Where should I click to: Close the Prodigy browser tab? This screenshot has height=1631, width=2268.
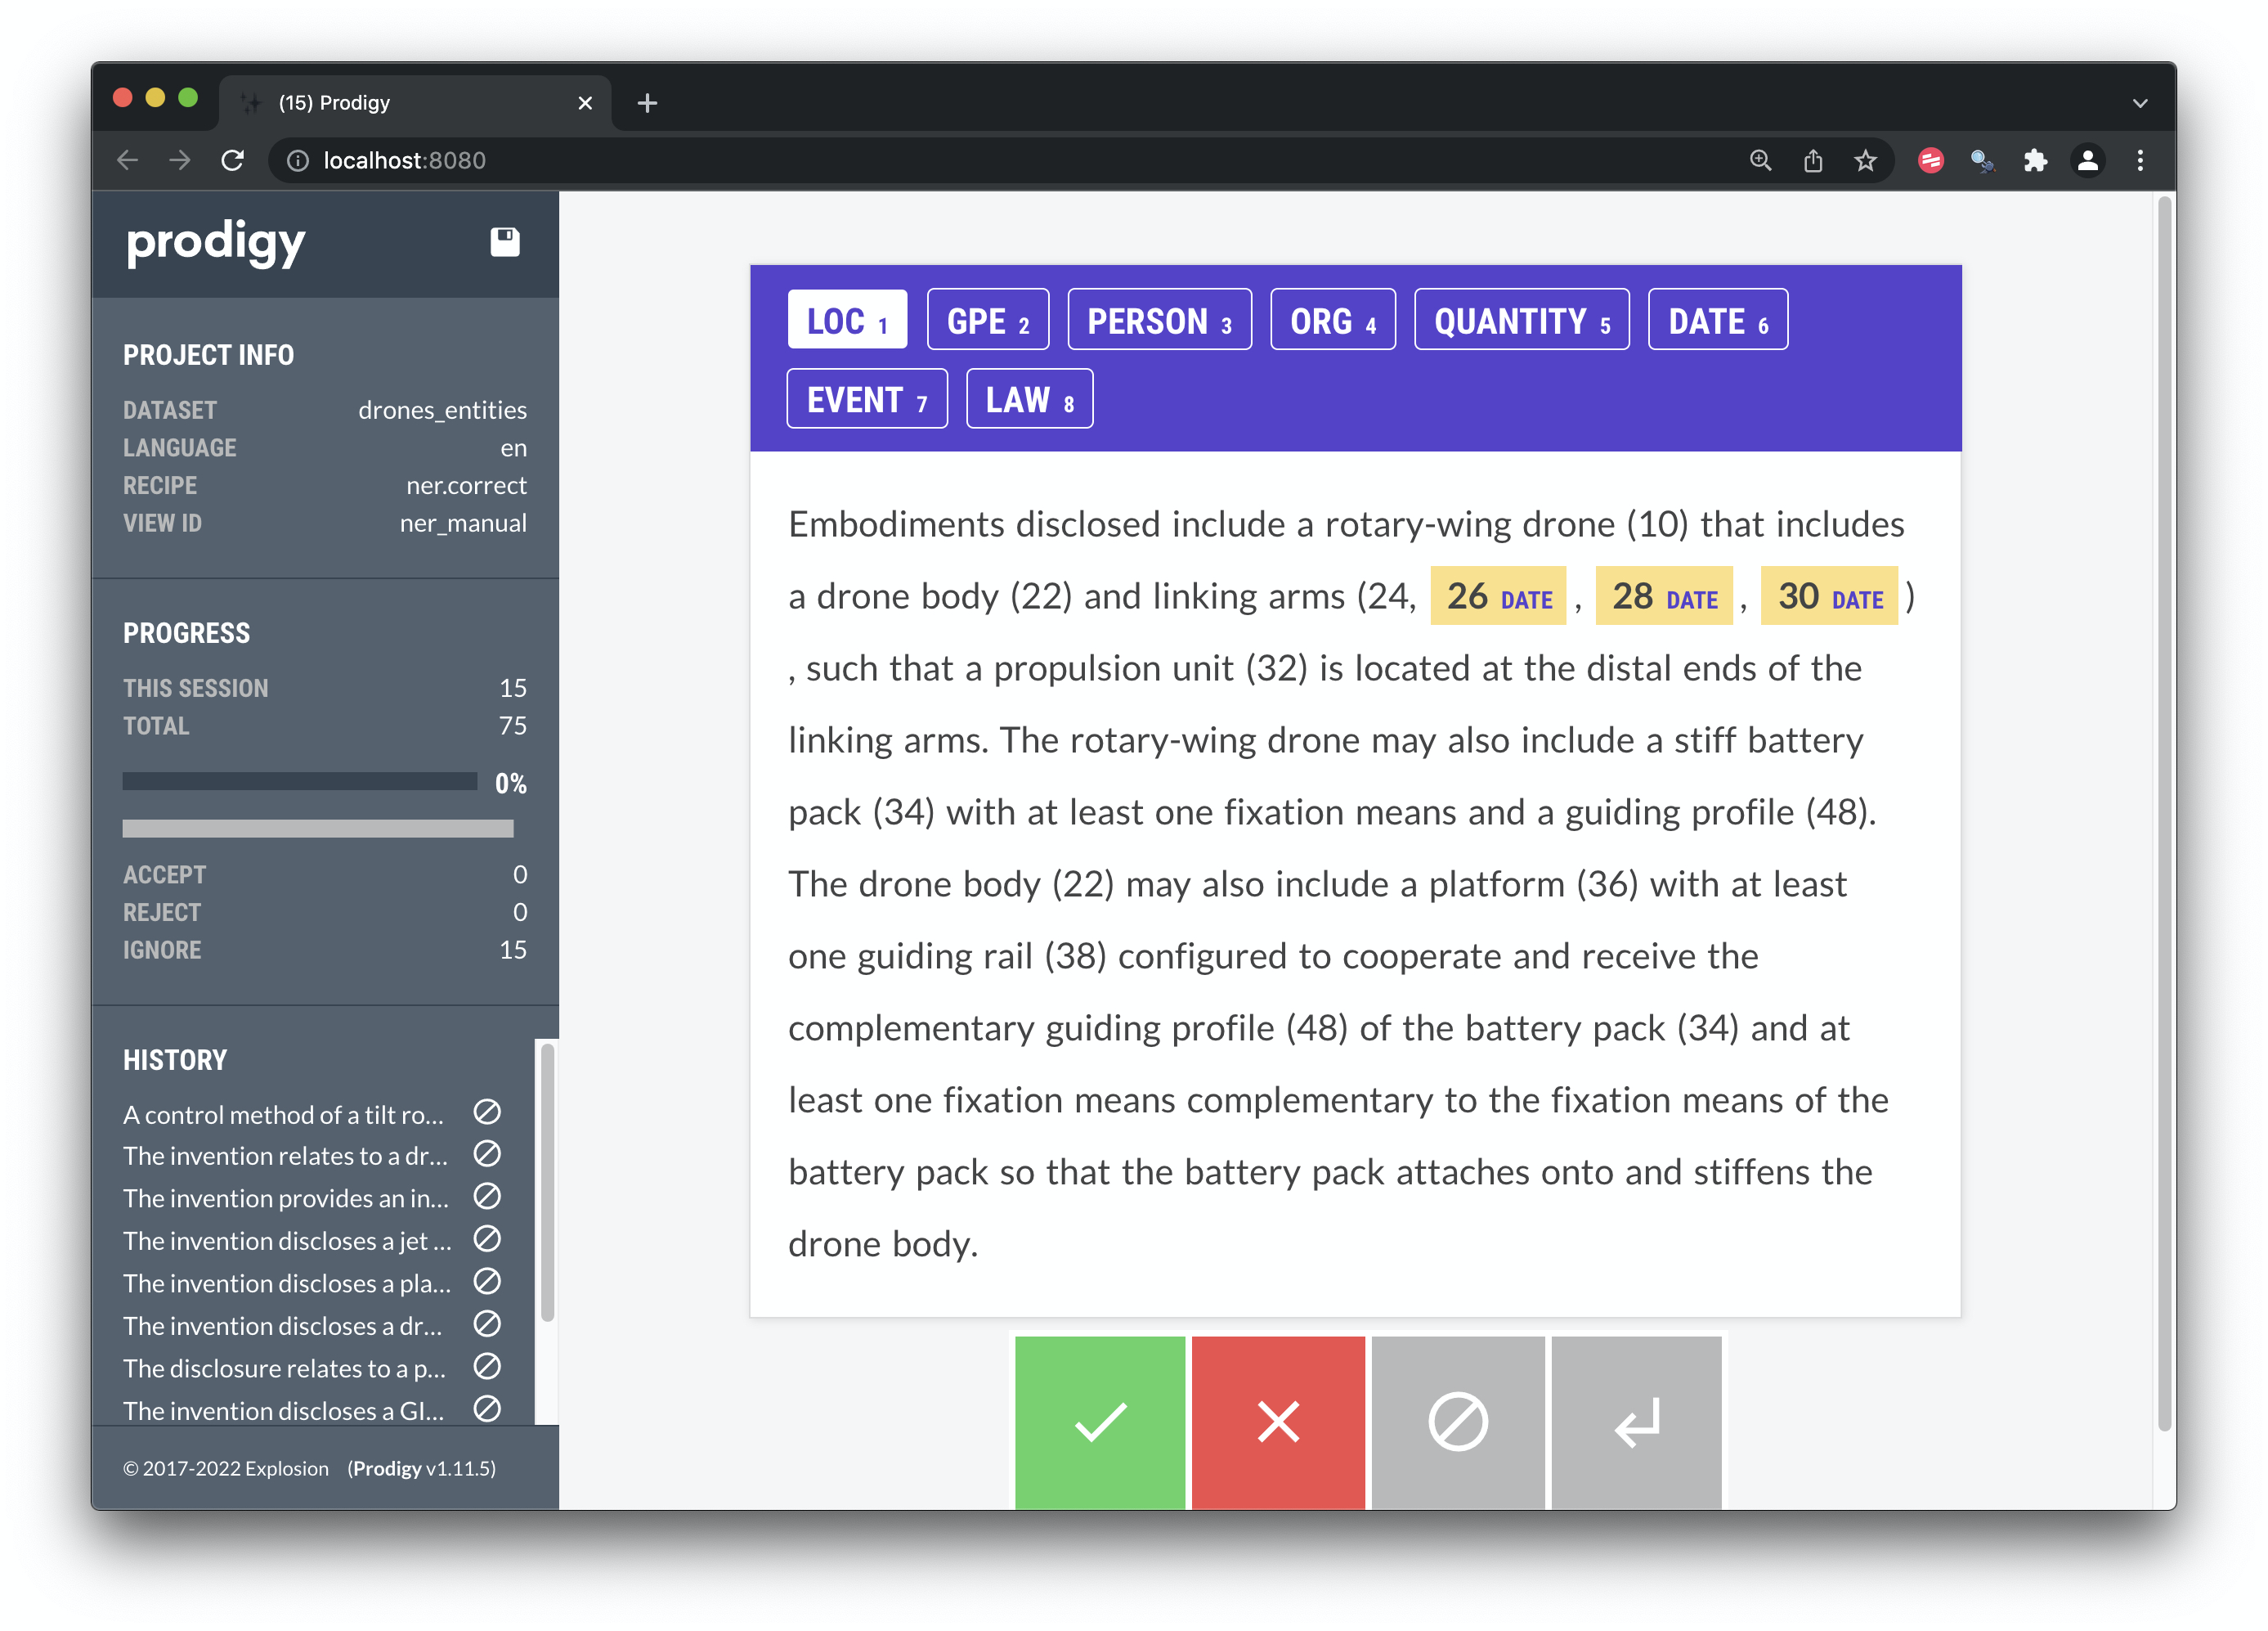tap(585, 103)
